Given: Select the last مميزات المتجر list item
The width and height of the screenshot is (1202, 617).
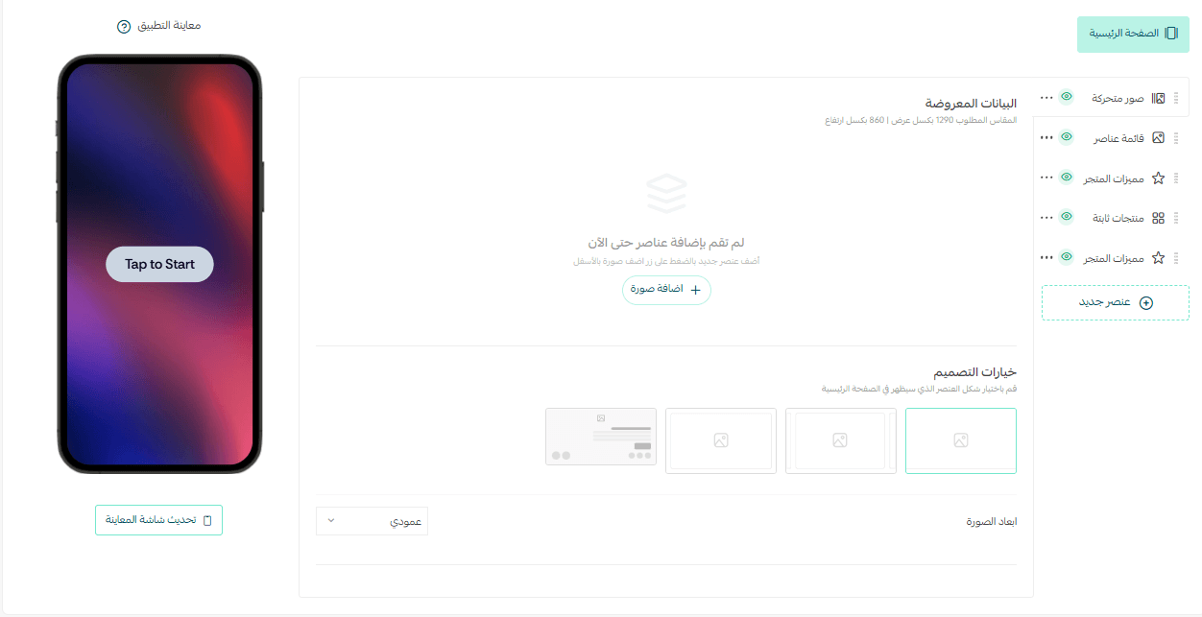Looking at the screenshot, I should tap(1114, 258).
